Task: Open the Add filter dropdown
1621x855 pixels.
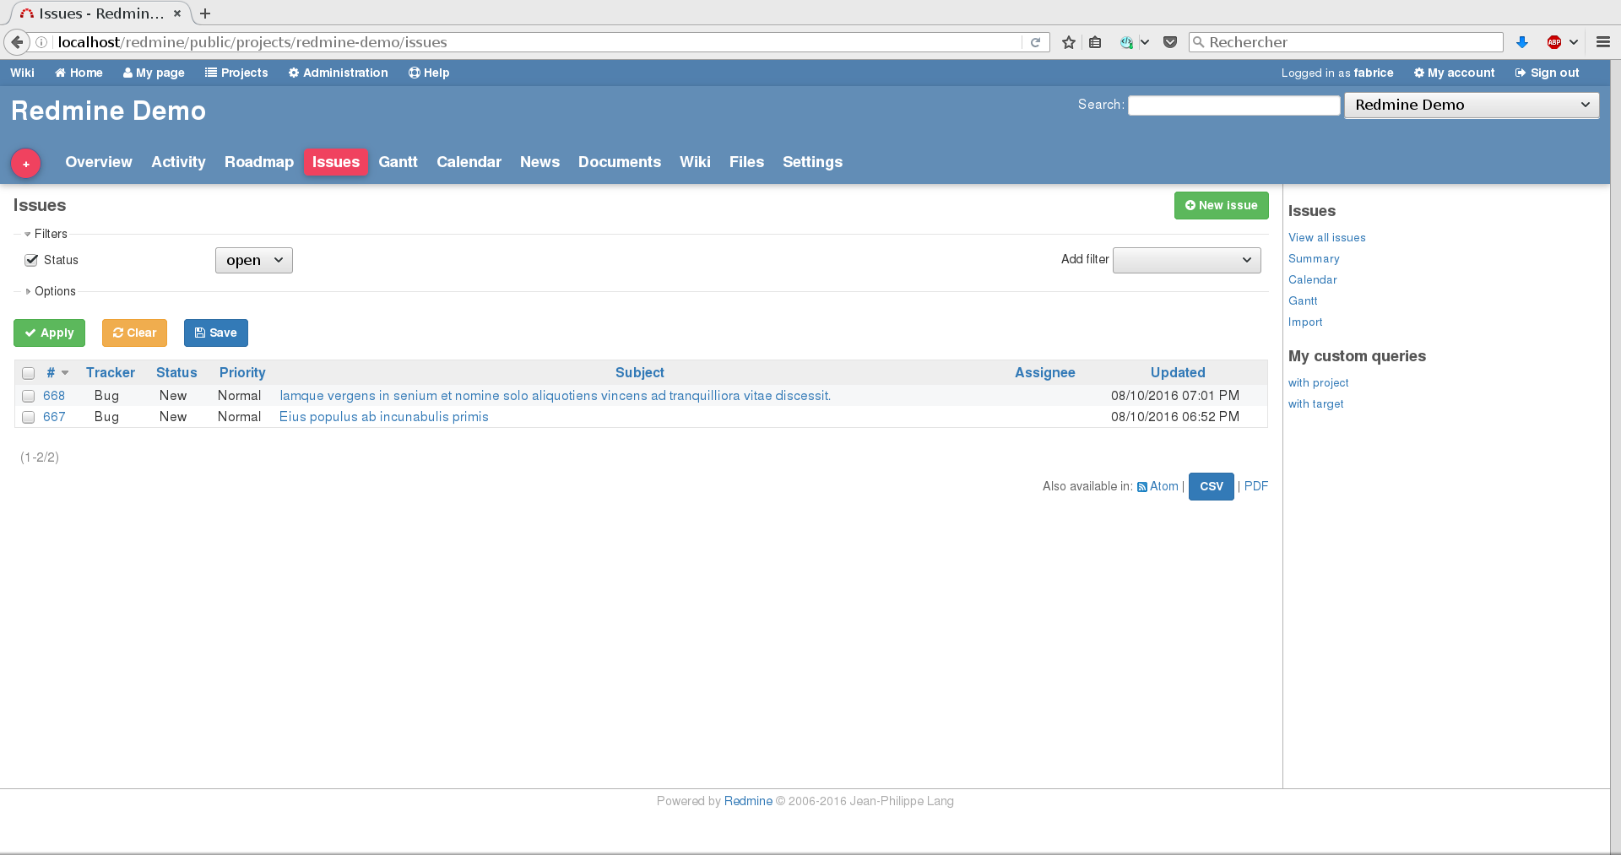Action: click(x=1185, y=260)
